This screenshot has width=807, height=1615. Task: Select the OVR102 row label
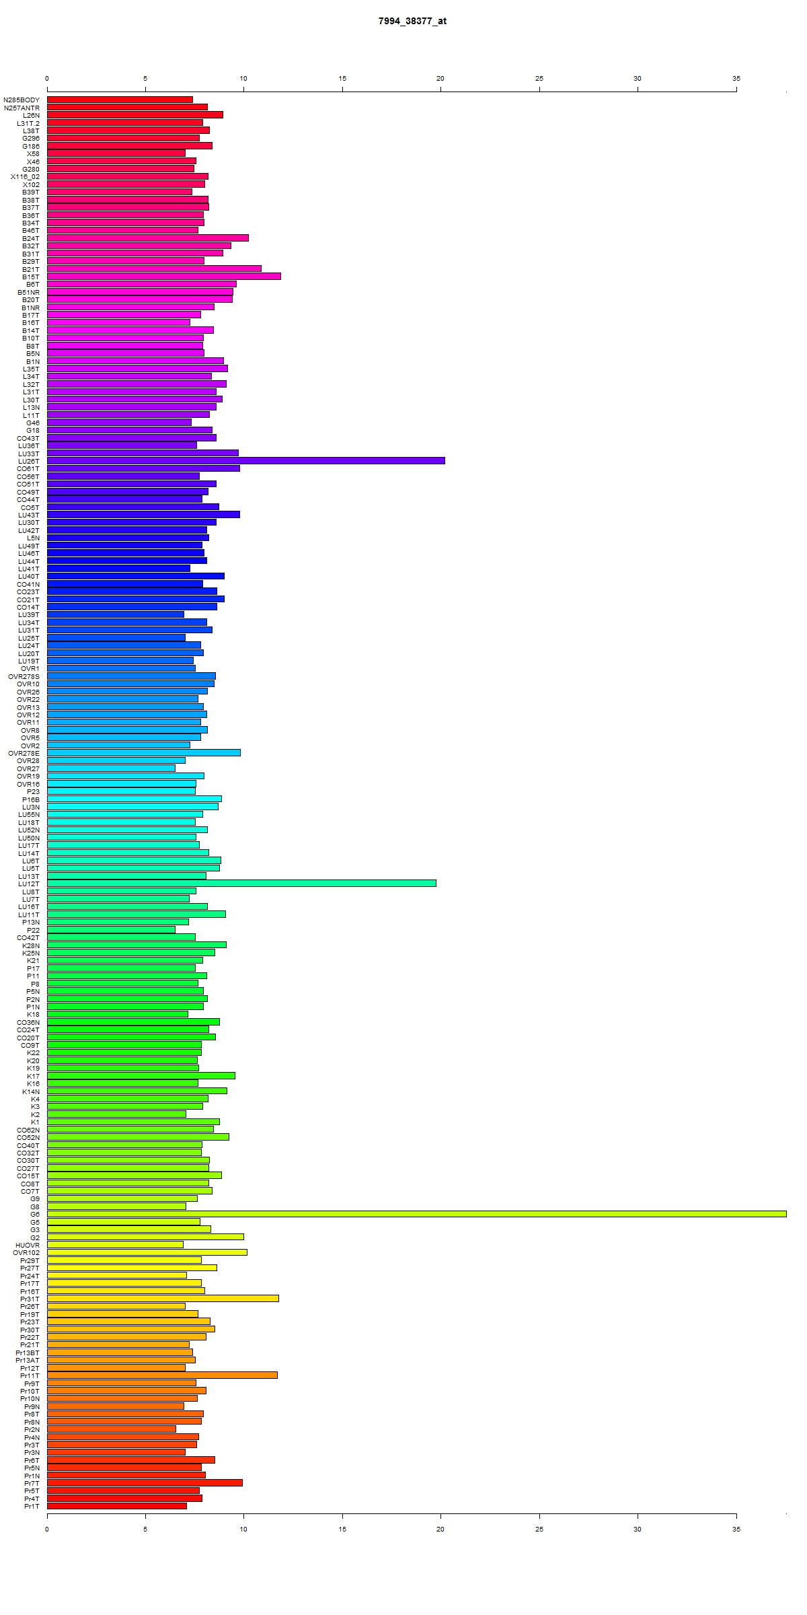coord(26,1252)
